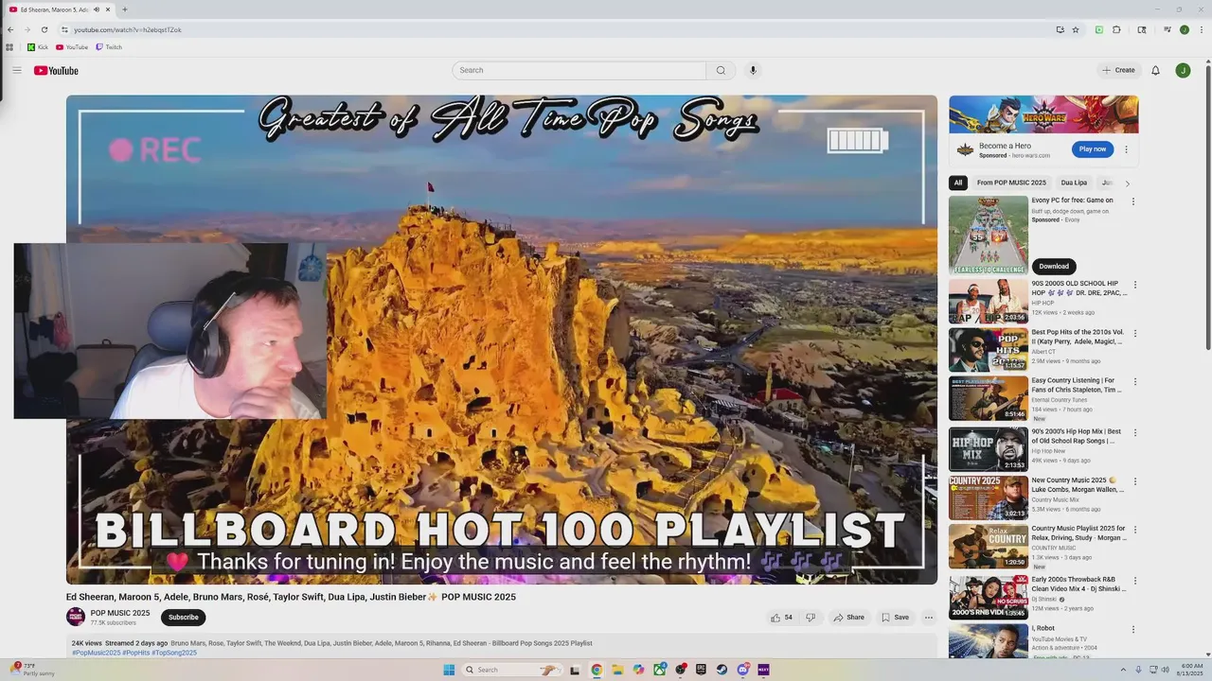The height and width of the screenshot is (681, 1212).
Task: Go back in the browser
Action: (10, 29)
